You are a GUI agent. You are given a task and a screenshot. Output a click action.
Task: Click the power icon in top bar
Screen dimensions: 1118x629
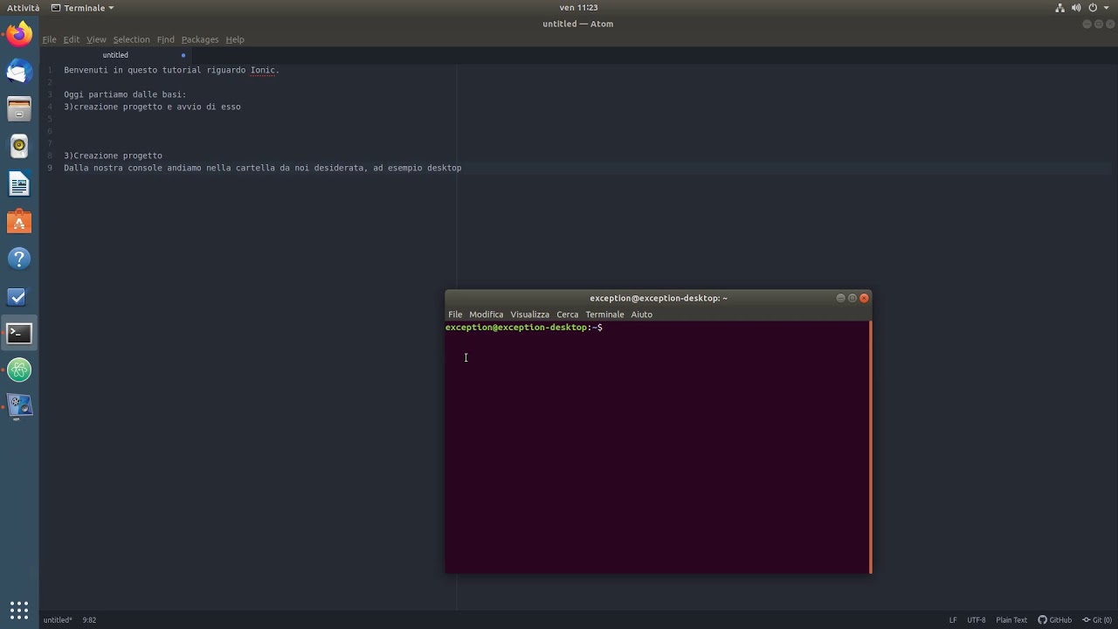click(1092, 8)
